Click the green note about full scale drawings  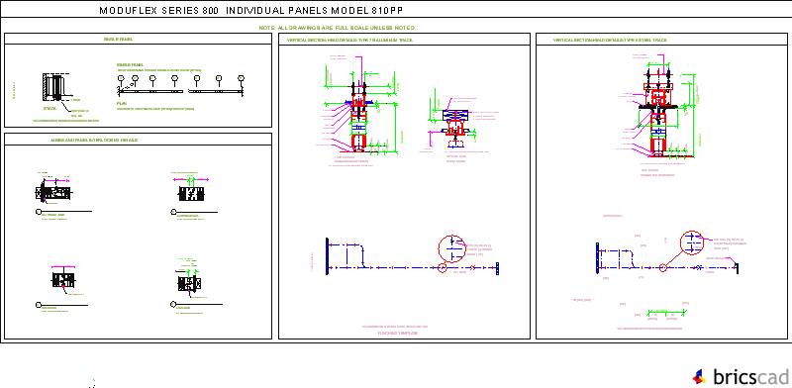(337, 28)
